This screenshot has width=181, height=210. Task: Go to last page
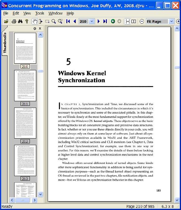point(105,22)
